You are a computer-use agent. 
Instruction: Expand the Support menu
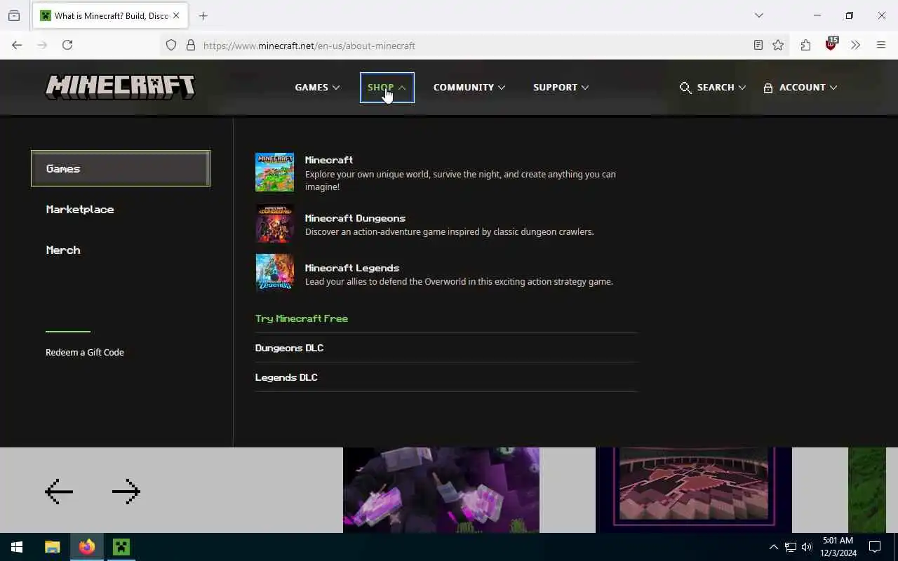pyautogui.click(x=561, y=88)
